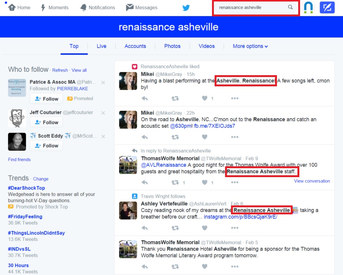The height and width of the screenshot is (275, 343).
Task: Switch to the Videos tab
Action: (206, 46)
